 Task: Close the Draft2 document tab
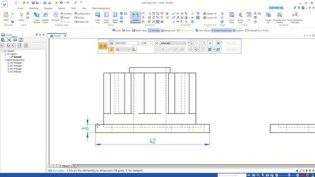tap(65, 36)
